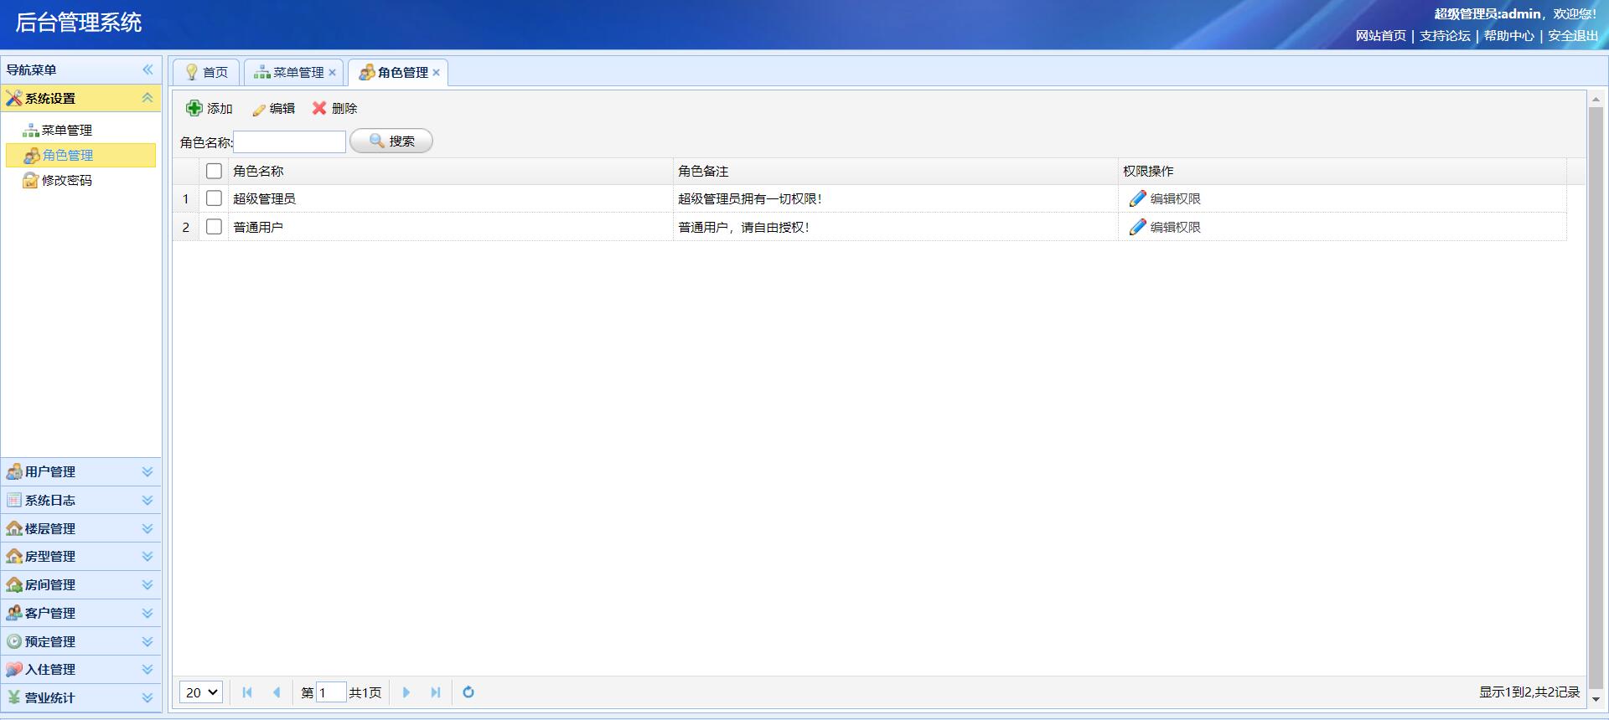
Task: Click the green plus Add icon
Action: click(x=194, y=108)
